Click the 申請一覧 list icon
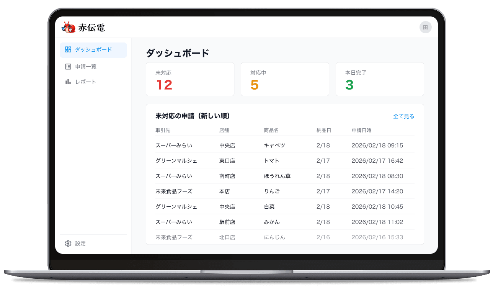This screenshot has height=286, width=493. [68, 66]
